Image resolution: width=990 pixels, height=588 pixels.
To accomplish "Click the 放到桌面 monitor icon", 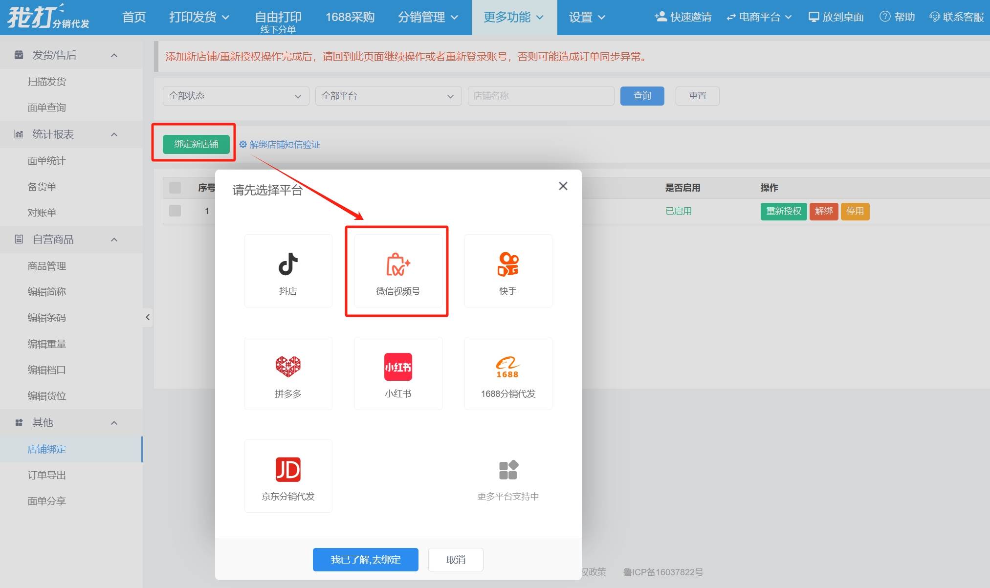I will click(x=814, y=17).
